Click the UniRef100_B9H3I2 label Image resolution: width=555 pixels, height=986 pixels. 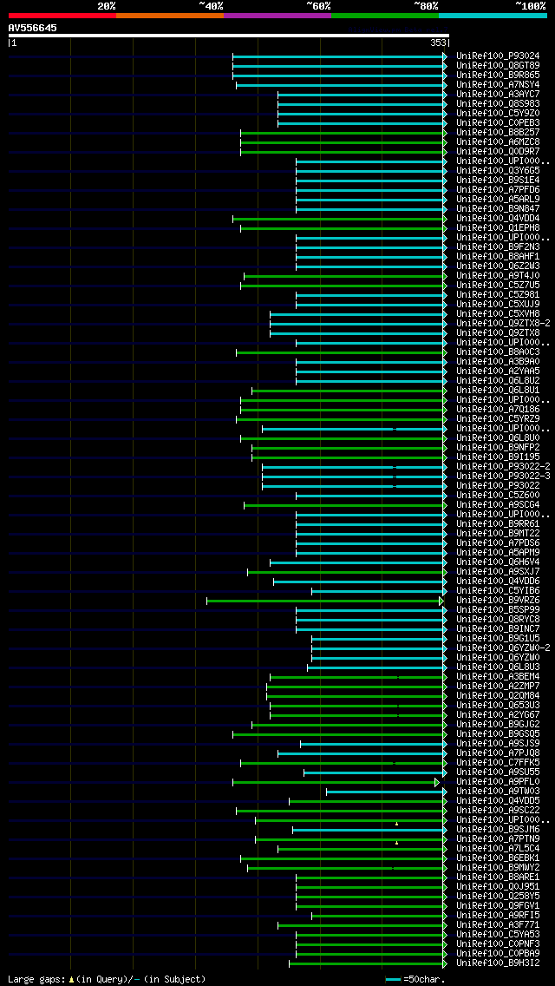[x=498, y=963]
